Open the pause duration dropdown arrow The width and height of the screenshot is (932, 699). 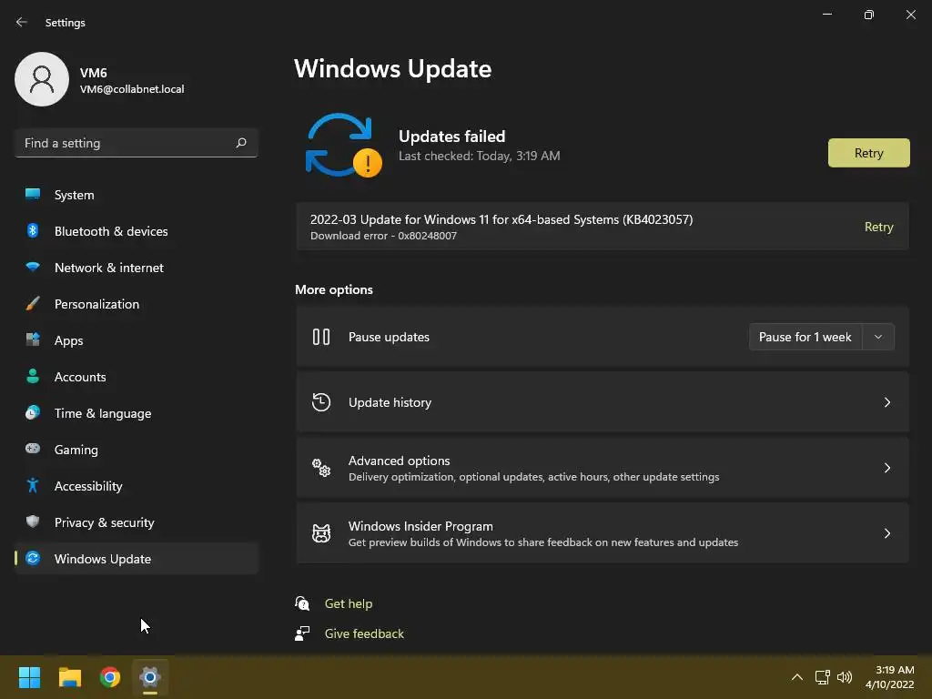click(878, 337)
